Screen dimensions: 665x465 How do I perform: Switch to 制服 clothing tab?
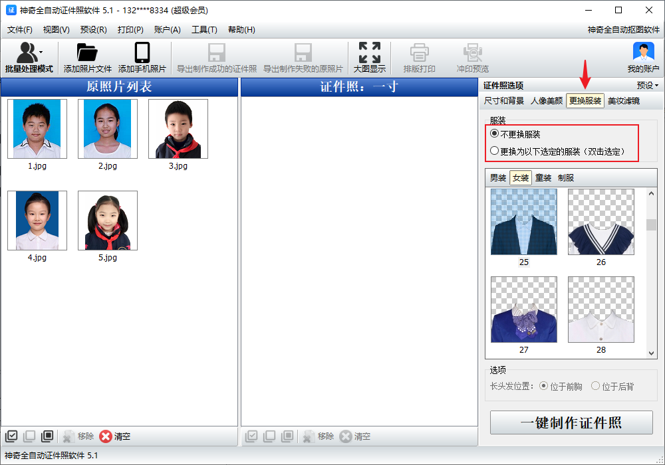click(x=566, y=178)
